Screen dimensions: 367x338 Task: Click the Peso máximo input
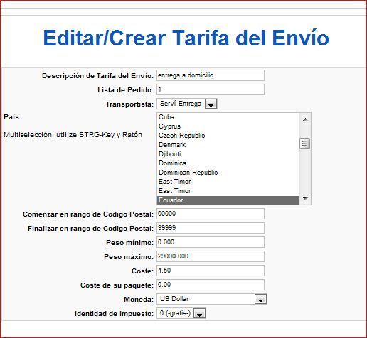click(x=211, y=256)
